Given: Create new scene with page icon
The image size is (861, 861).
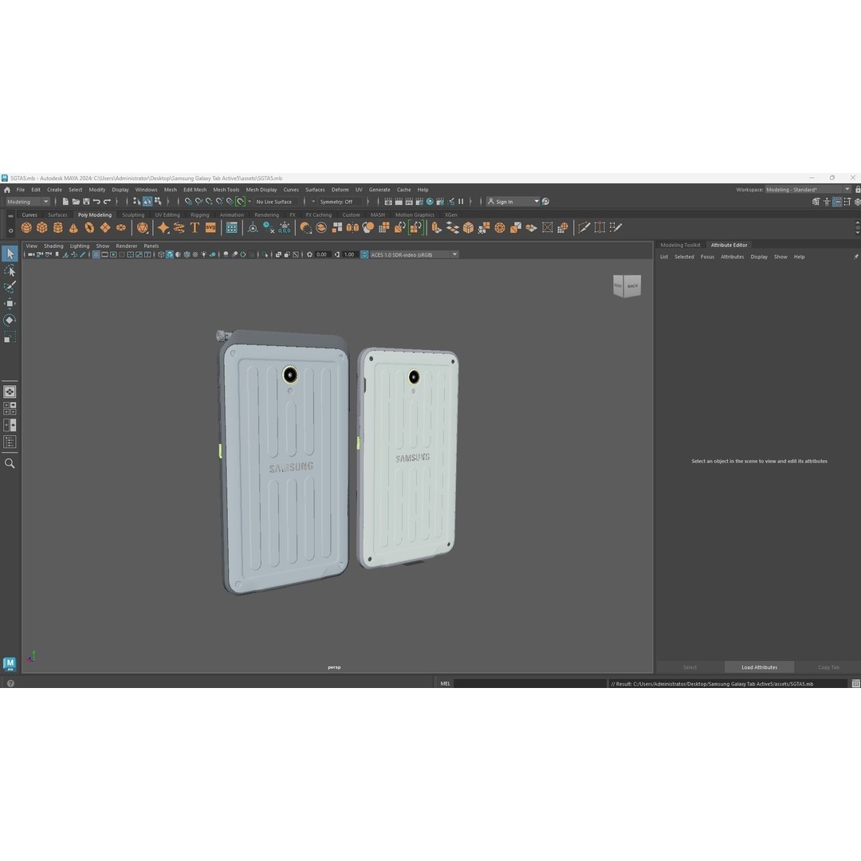Looking at the screenshot, I should 65,202.
